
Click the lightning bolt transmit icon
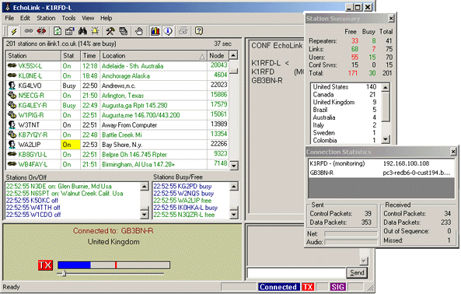(x=13, y=31)
